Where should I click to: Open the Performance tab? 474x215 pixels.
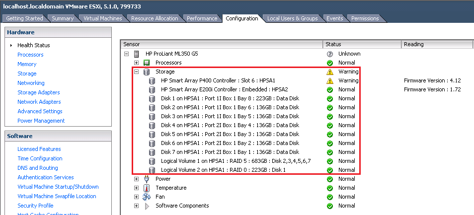click(x=202, y=18)
